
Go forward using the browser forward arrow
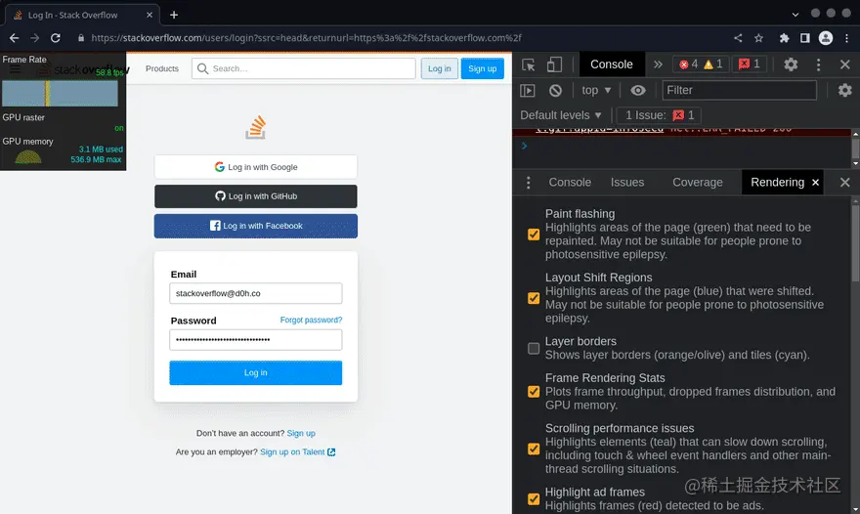[34, 38]
